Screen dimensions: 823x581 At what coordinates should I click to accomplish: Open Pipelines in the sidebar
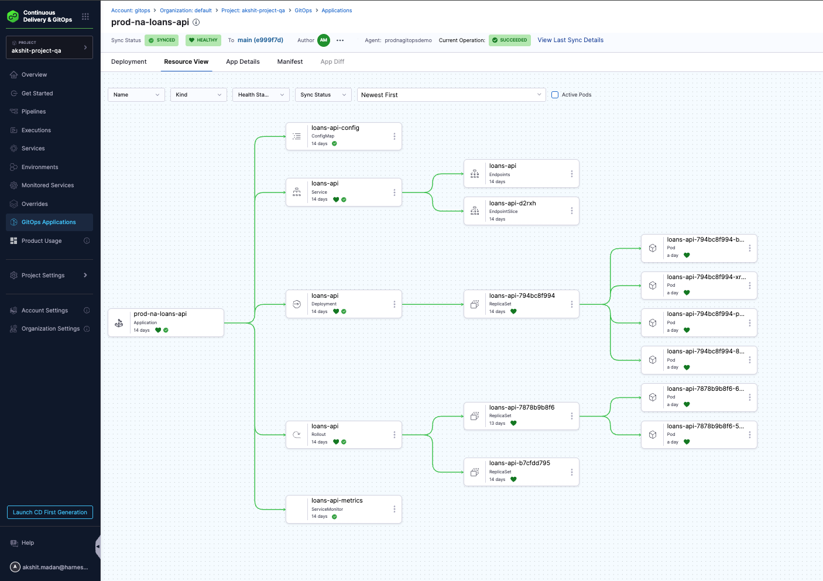pos(34,112)
